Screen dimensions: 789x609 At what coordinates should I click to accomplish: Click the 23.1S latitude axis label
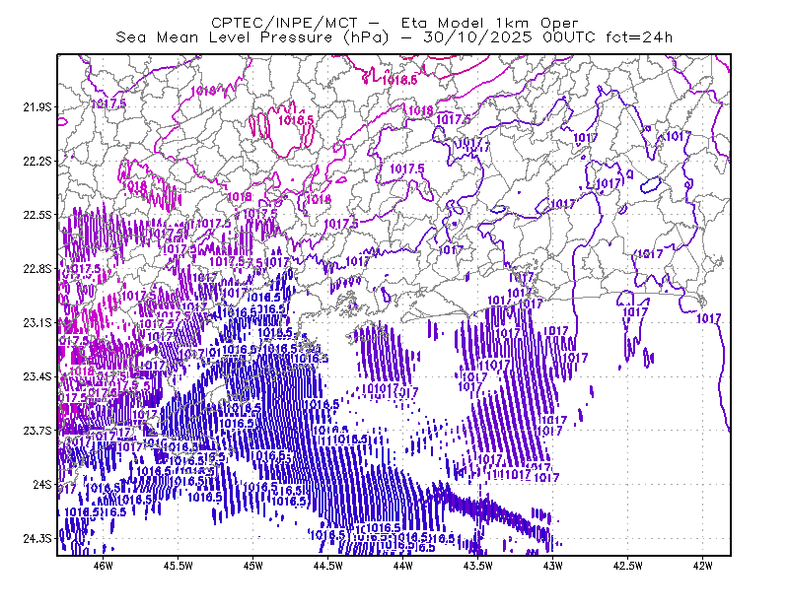click(37, 323)
